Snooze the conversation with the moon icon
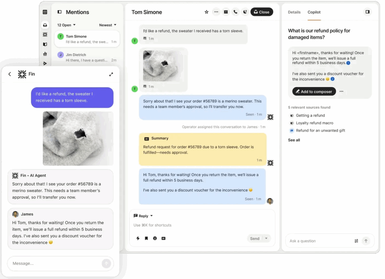The image size is (385, 279). 245,12
